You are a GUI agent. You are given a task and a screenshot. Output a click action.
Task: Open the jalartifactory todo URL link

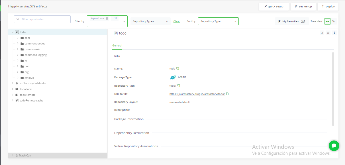(197, 94)
